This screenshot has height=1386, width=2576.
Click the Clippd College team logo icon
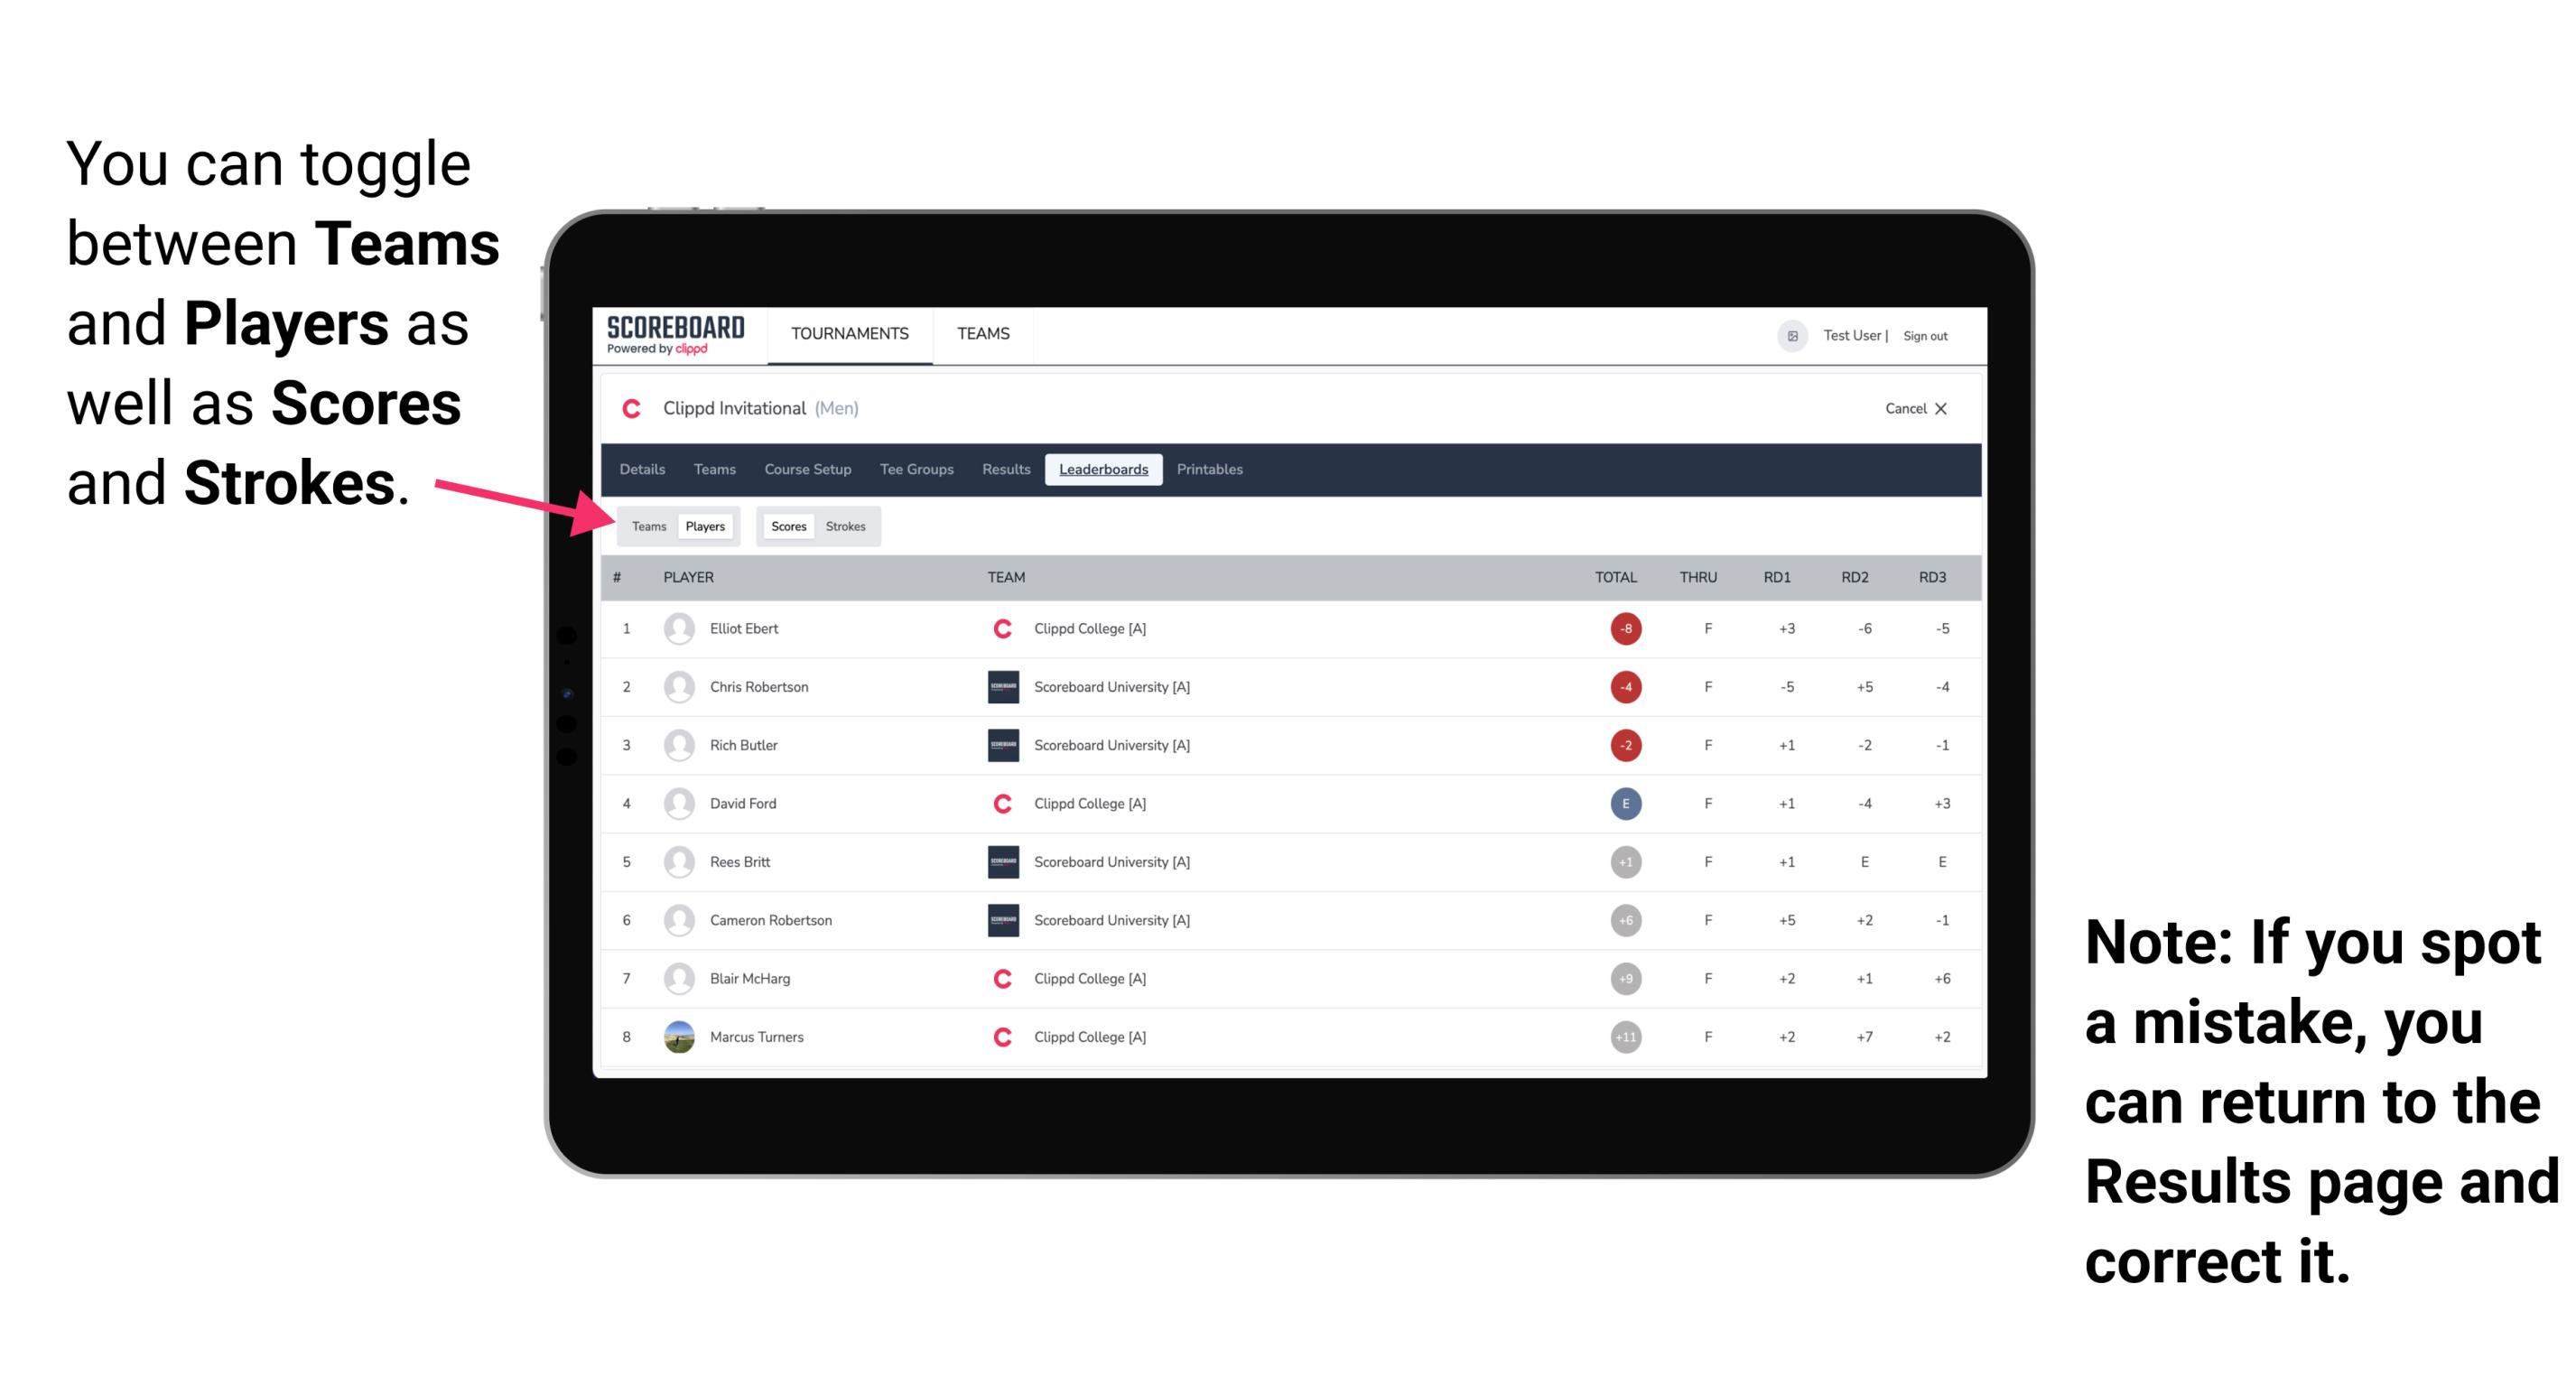point(1005,628)
